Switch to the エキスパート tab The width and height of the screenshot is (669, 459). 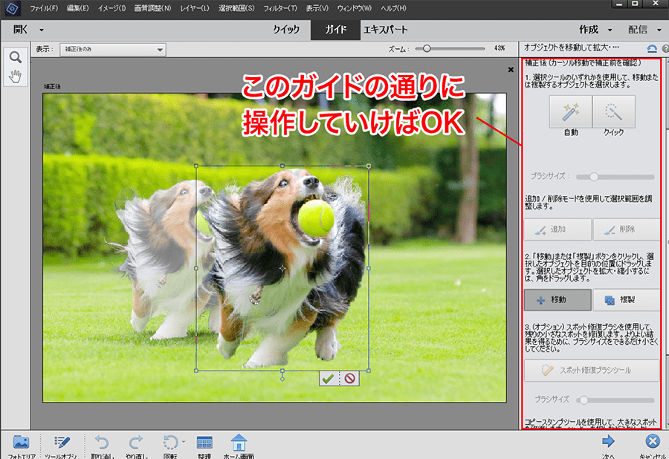coord(385,30)
